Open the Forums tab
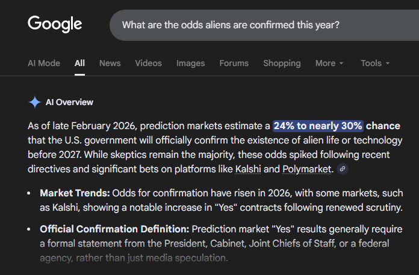Viewport: 419px width, 275px height. coord(234,63)
